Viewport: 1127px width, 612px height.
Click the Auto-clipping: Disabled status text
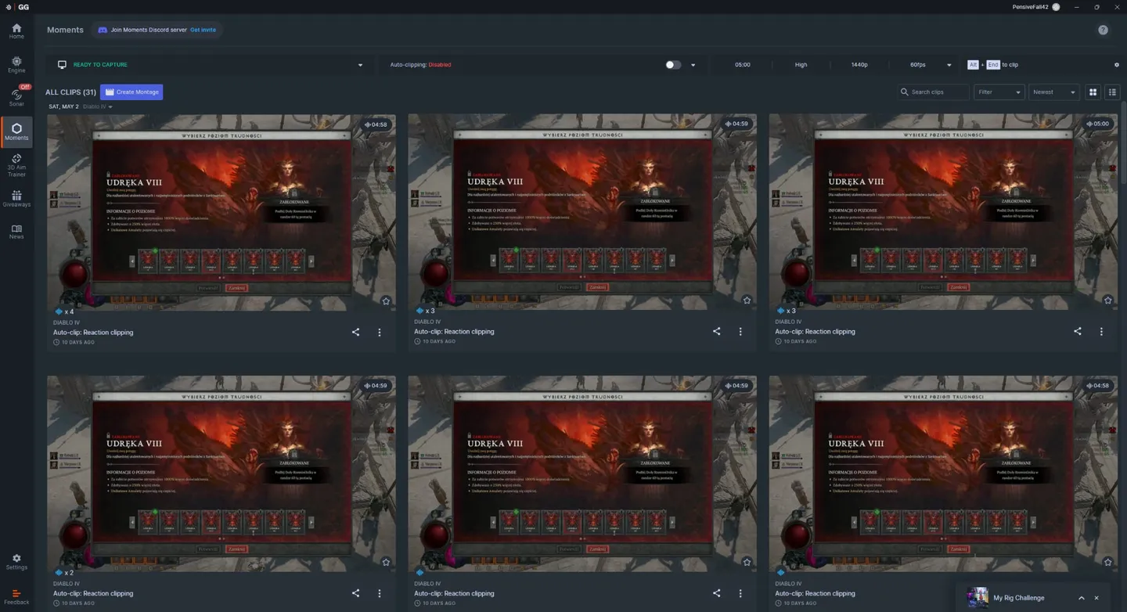pyautogui.click(x=420, y=65)
